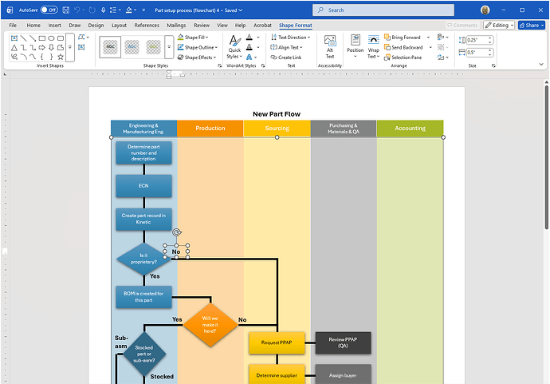Click the Create Link button
Image resolution: width=550 pixels, height=384 pixels.
286,57
